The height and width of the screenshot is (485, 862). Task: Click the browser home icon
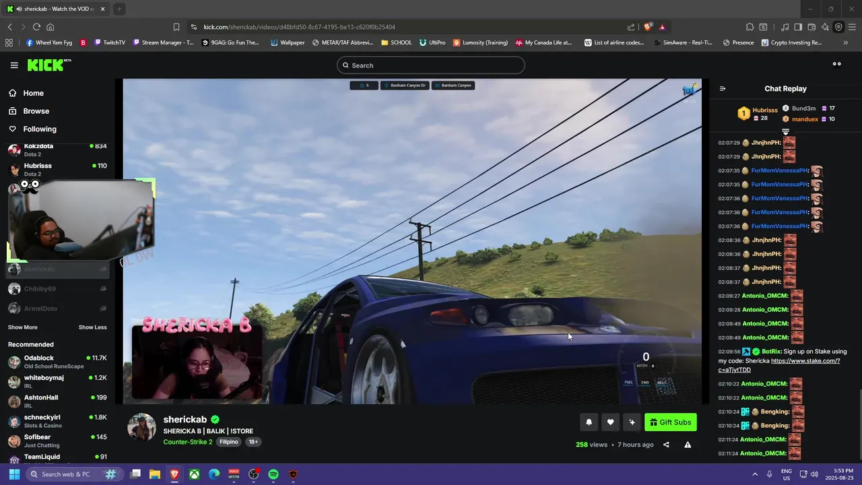click(x=50, y=27)
